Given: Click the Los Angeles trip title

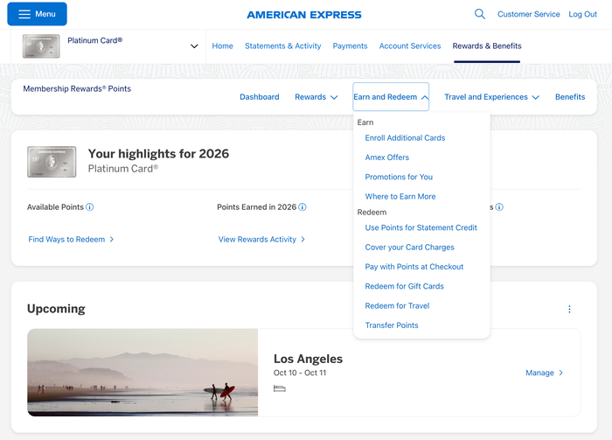Looking at the screenshot, I should point(308,359).
